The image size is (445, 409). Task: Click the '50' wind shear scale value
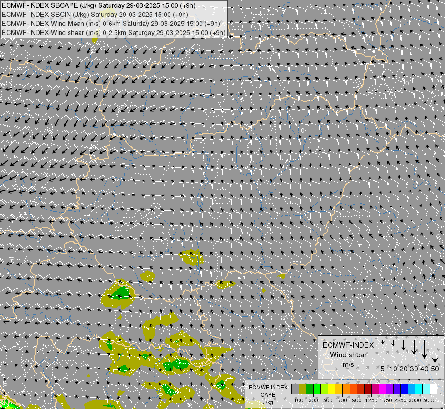pos(435,369)
